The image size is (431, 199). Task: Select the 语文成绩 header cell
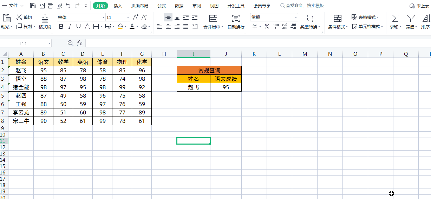pyautogui.click(x=226, y=79)
